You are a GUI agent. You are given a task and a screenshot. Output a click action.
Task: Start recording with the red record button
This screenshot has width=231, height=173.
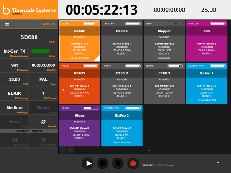coord(133,163)
